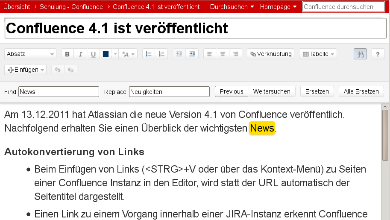Toggle italic formatting
The image size is (390, 220).
click(80, 54)
